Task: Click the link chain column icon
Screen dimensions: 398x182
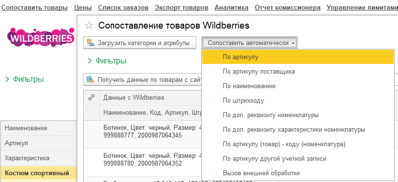Action: (x=91, y=97)
